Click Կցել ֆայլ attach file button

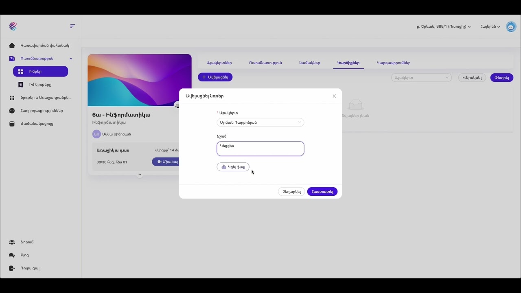click(233, 167)
